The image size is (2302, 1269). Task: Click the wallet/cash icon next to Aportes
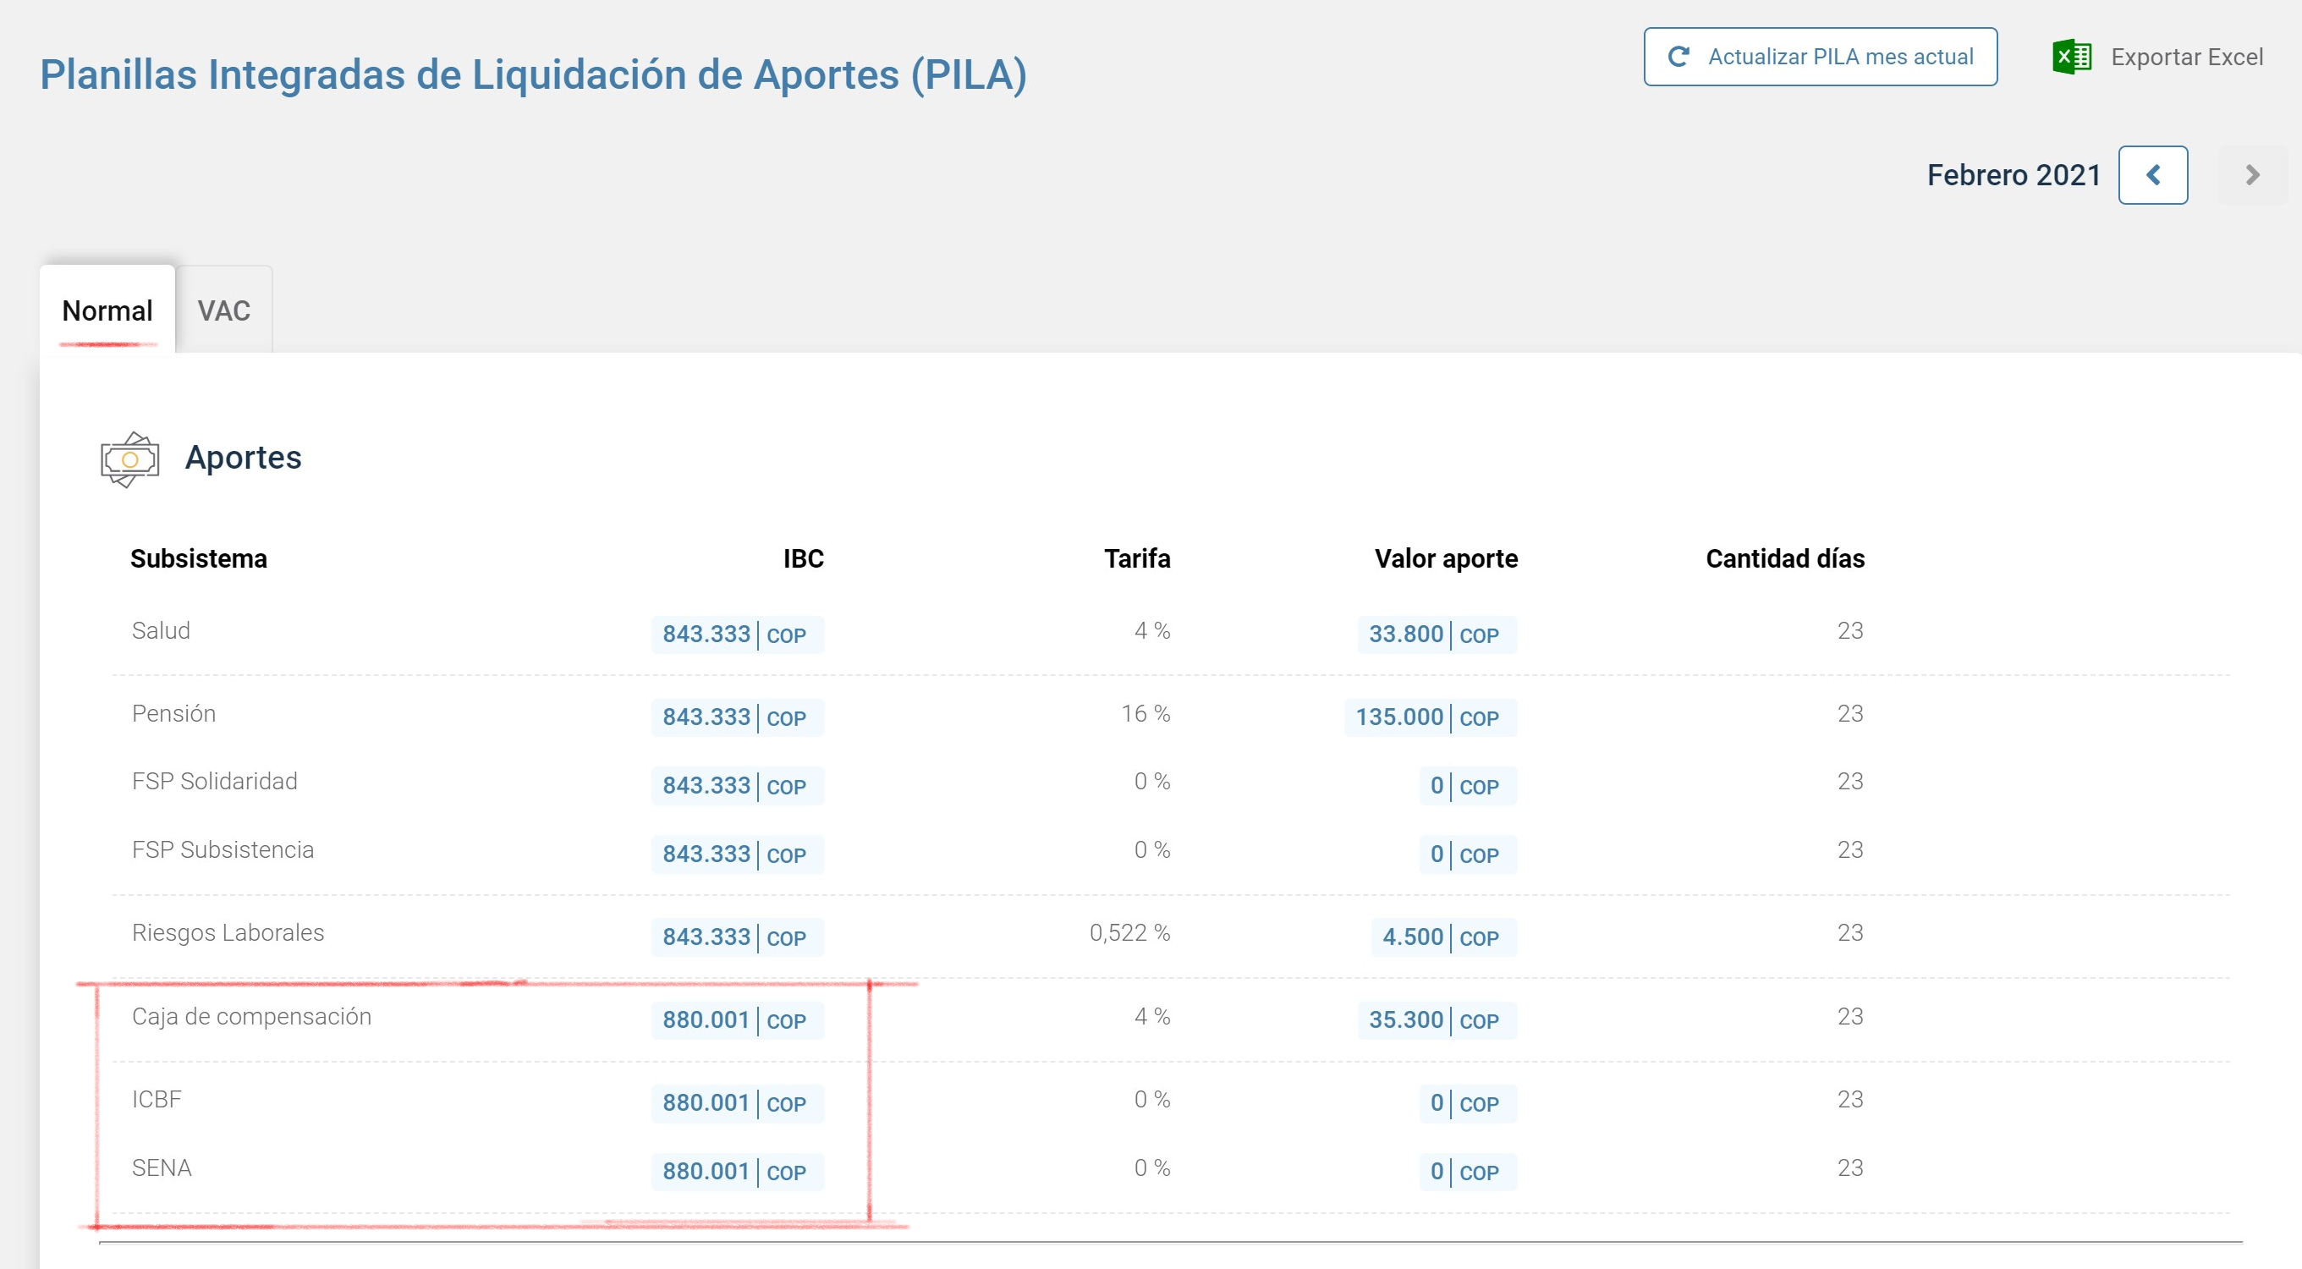tap(129, 458)
